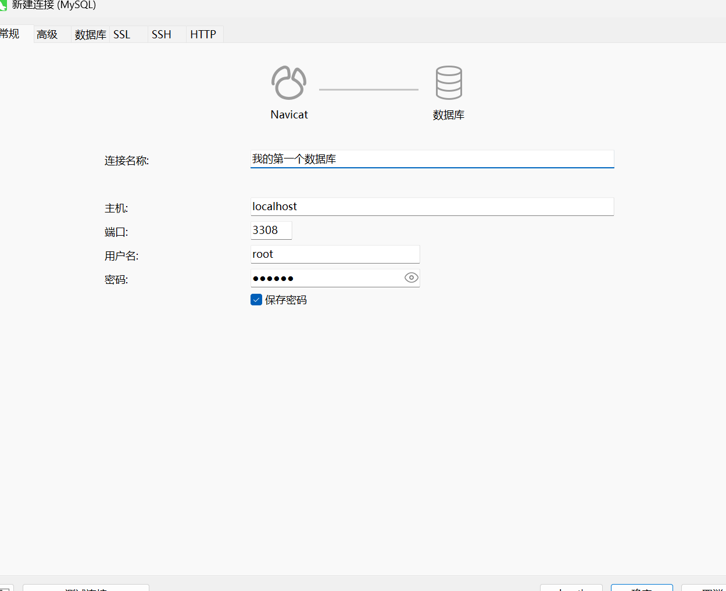Viewport: 726px width, 591px height.
Task: Click the 连接名称 label
Action: 127,161
